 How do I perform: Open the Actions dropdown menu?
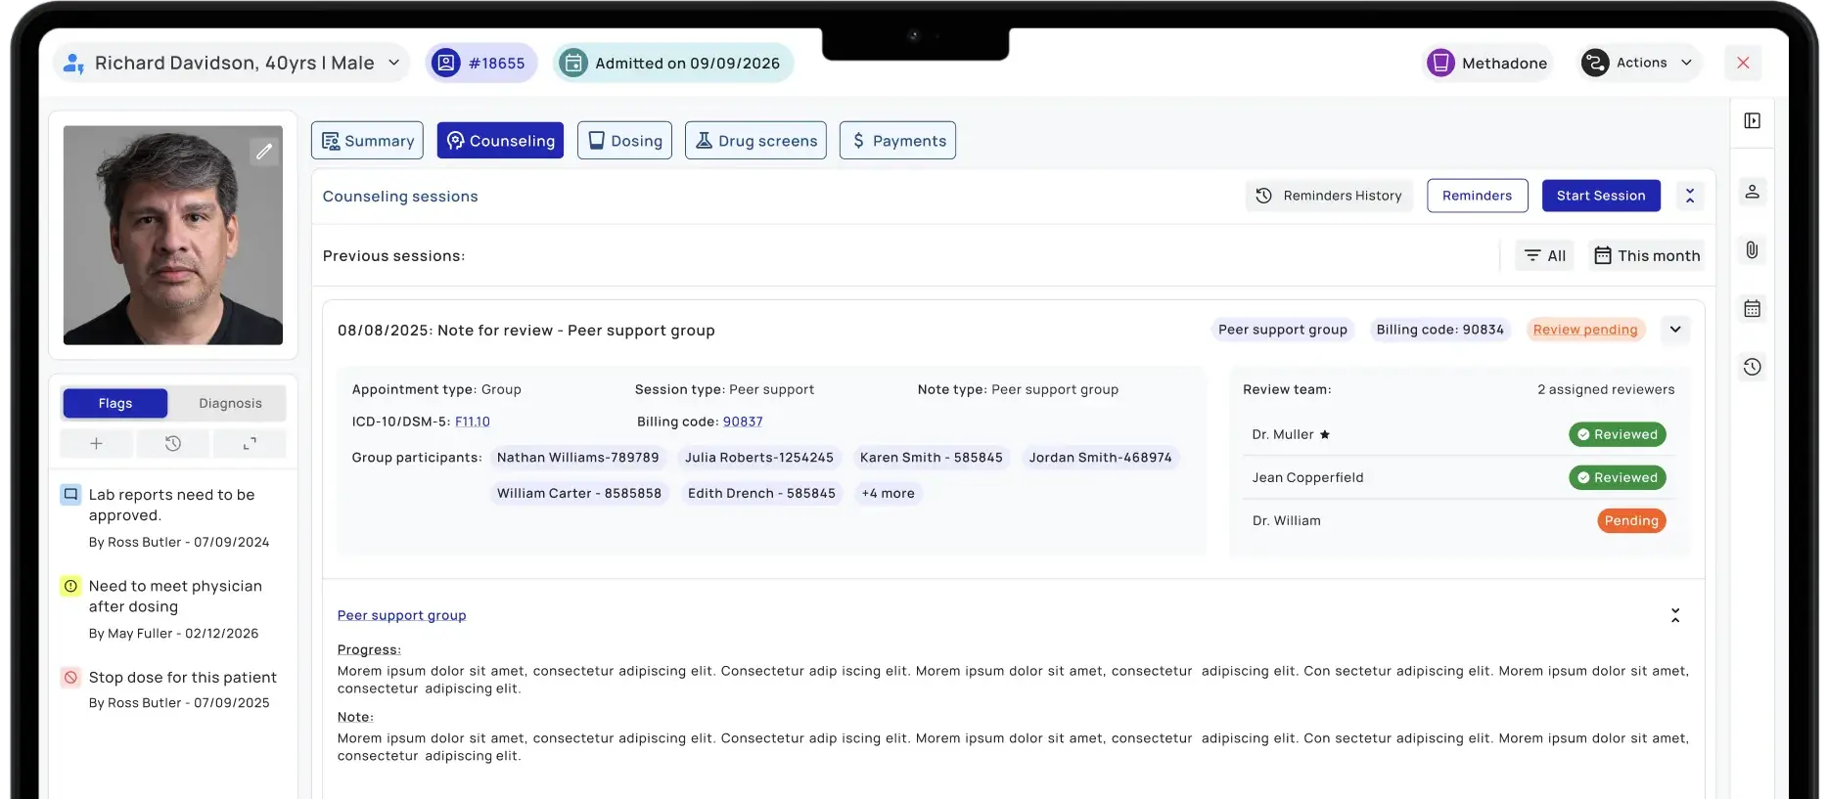coord(1640,63)
